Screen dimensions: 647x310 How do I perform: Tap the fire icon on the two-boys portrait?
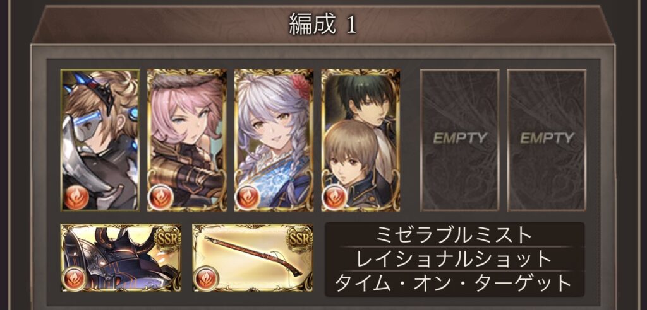click(335, 197)
